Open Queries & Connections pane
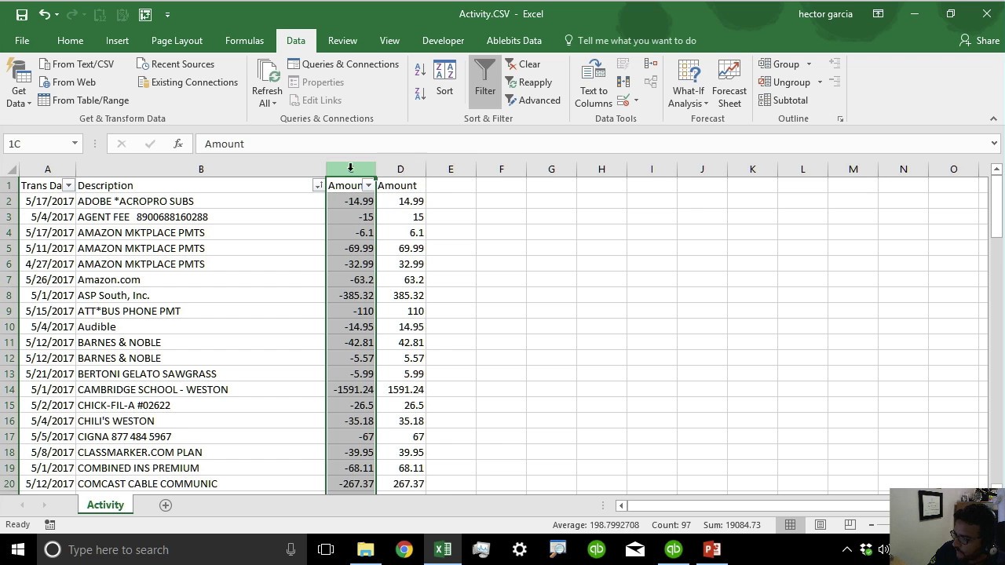This screenshot has width=1005, height=565. 343,64
